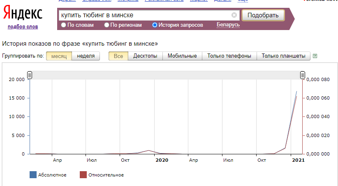Click the red Относительное legend square
The height and width of the screenshot is (186, 338).
coord(83,175)
